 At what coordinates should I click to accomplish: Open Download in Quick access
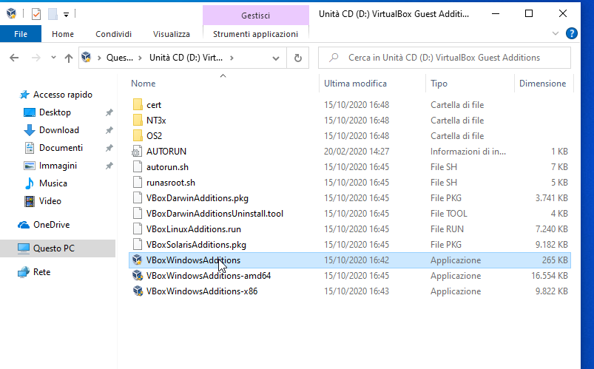pyautogui.click(x=59, y=130)
